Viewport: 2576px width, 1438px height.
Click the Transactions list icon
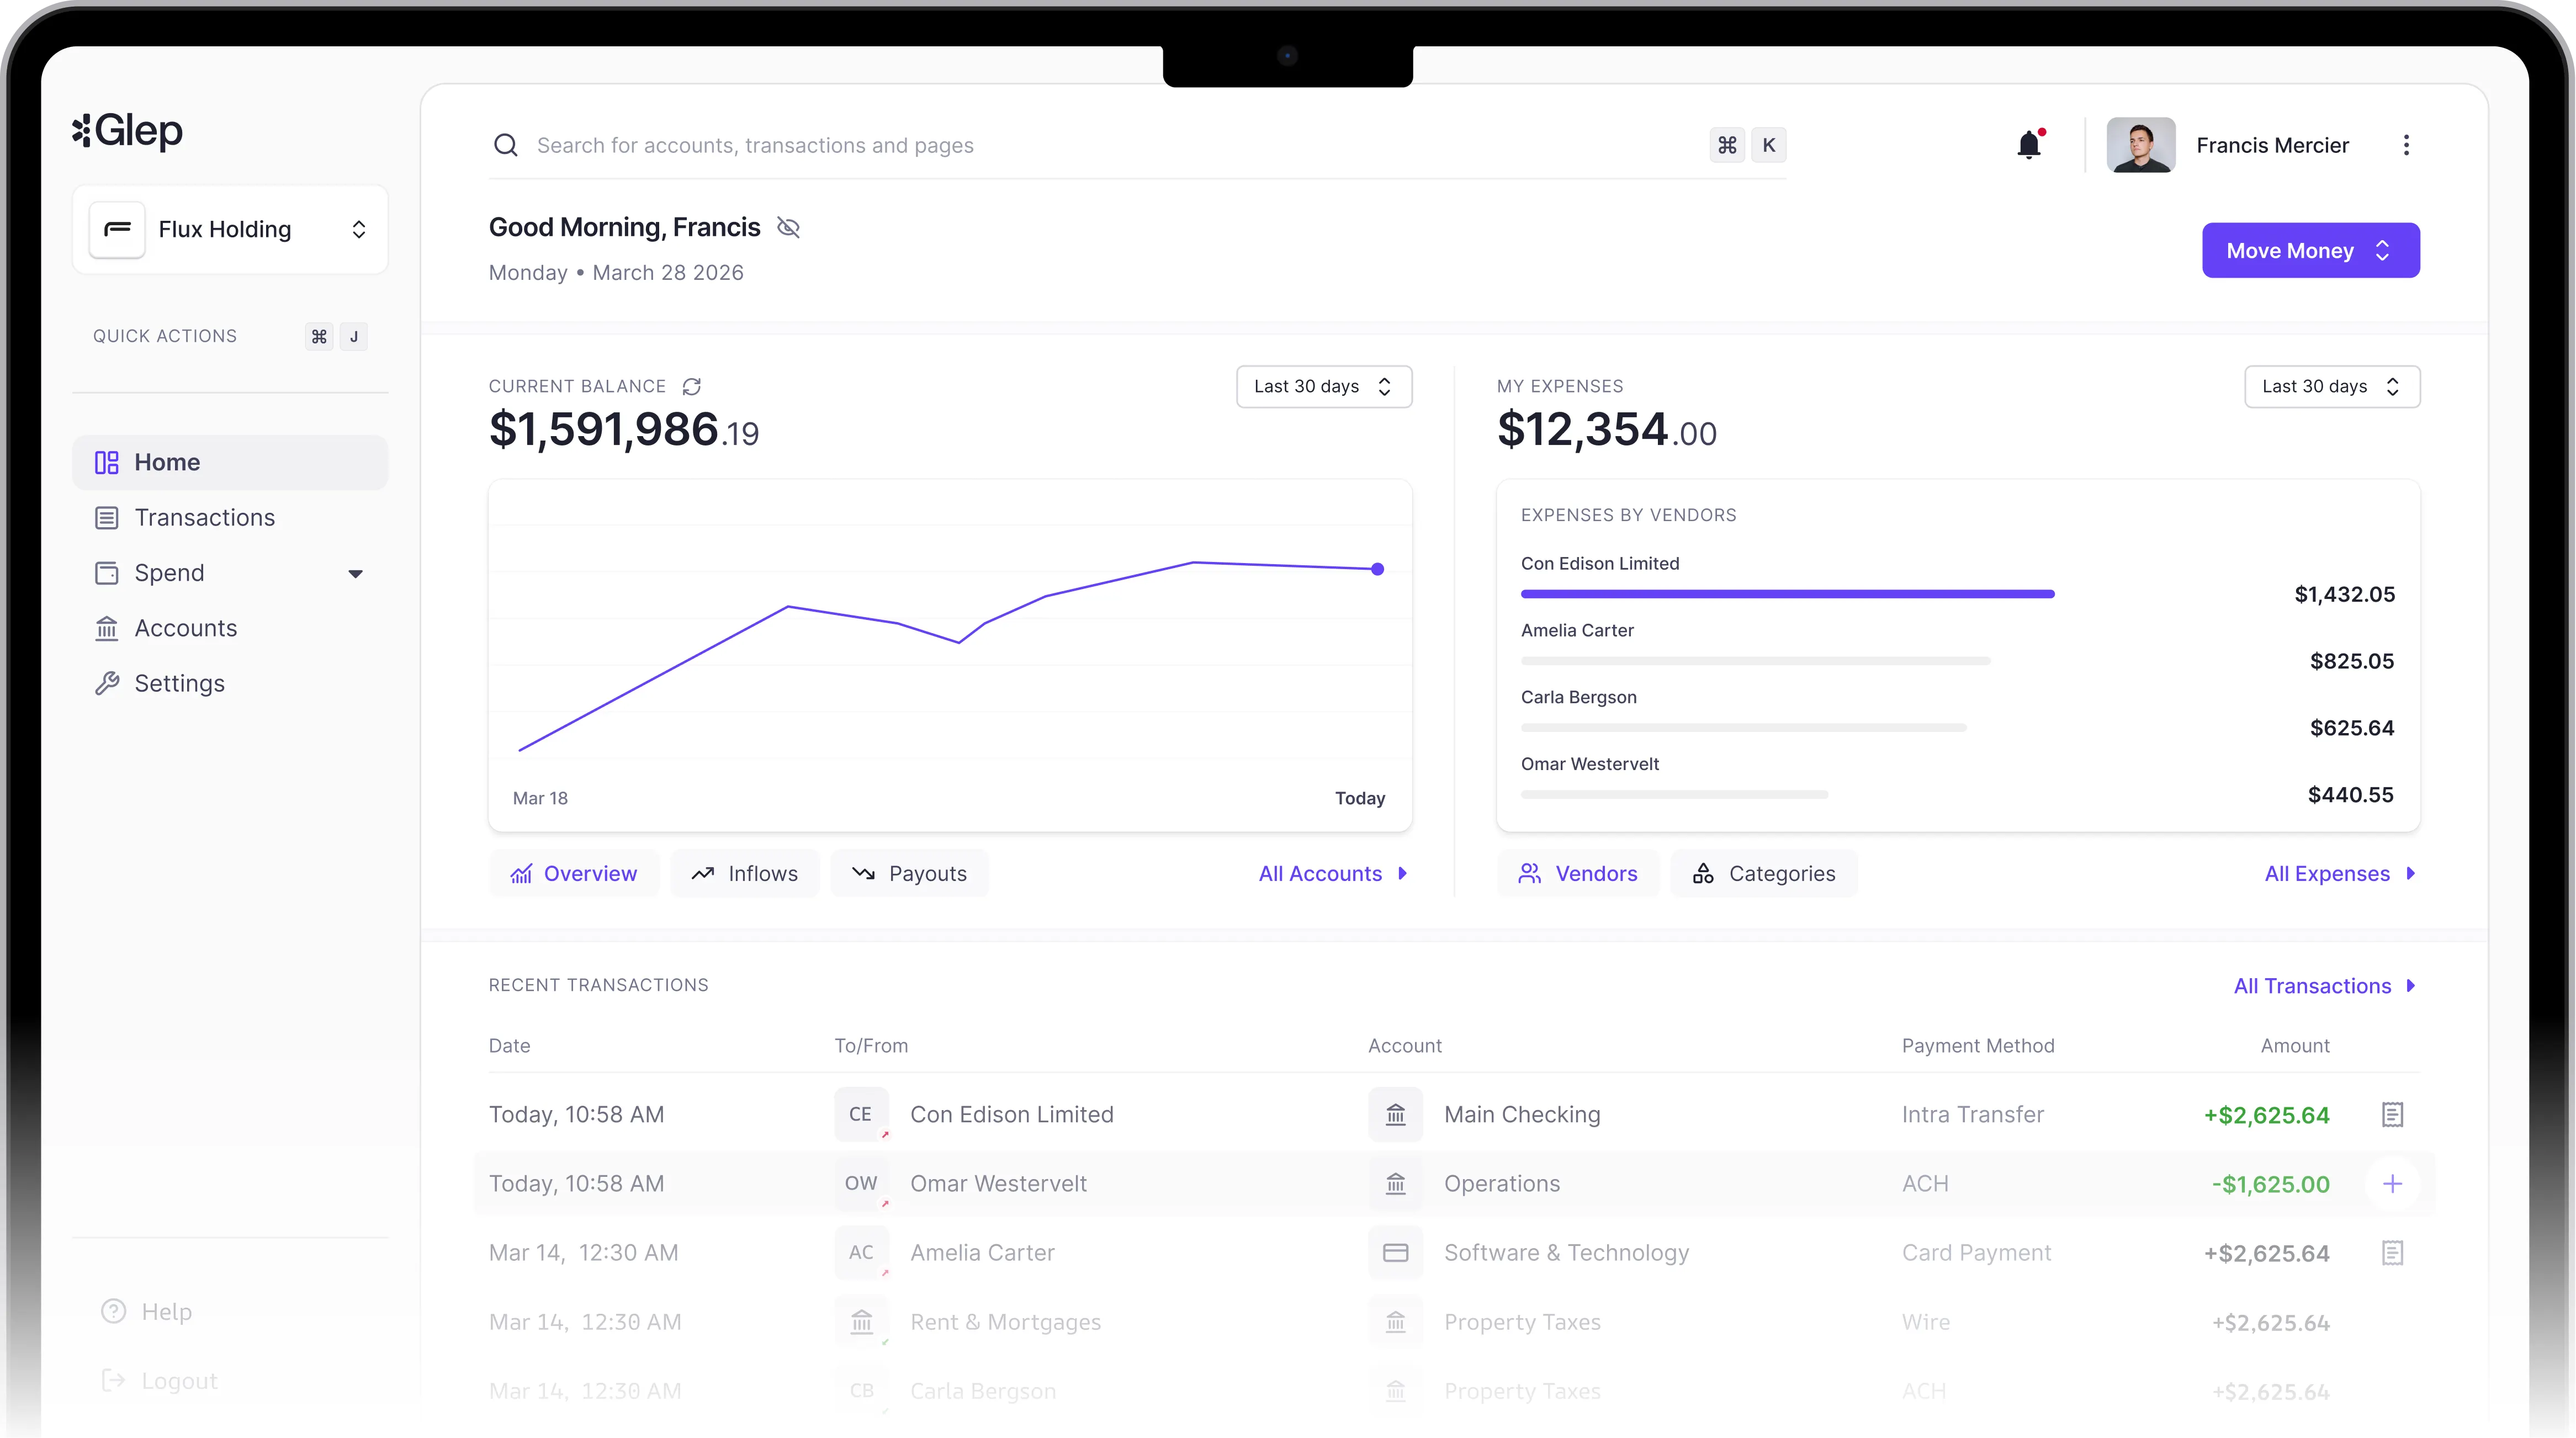106,518
